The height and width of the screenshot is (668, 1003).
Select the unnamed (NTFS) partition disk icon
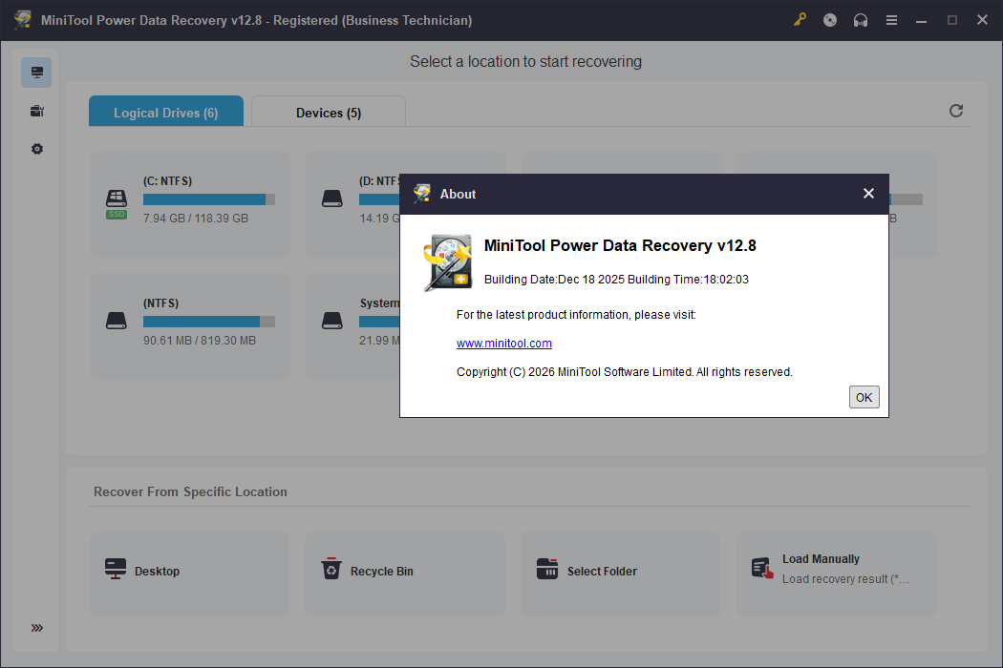117,321
